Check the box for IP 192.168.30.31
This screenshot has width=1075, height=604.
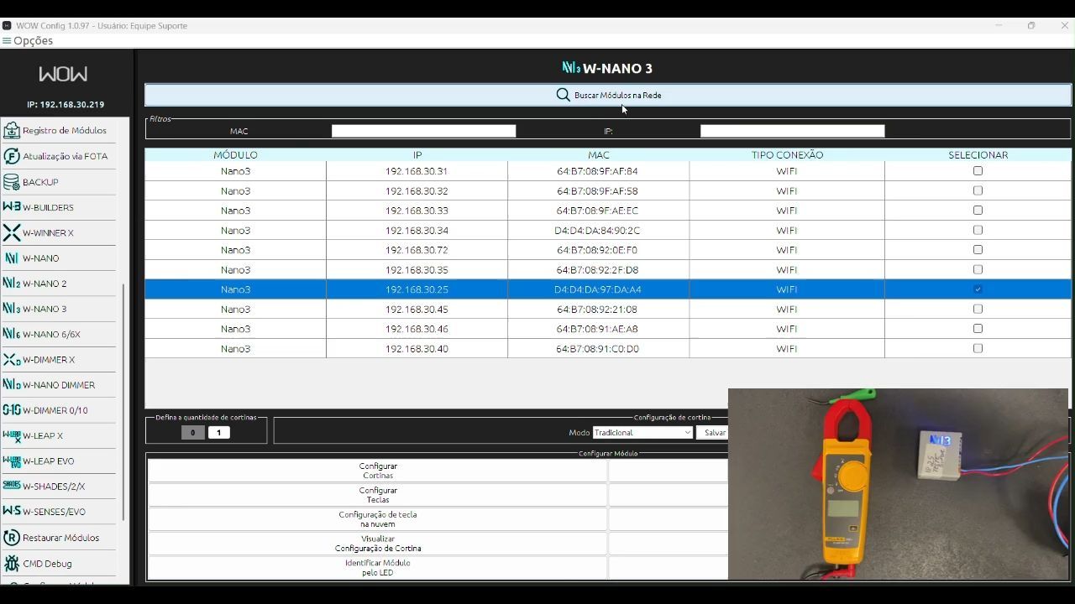click(x=978, y=171)
